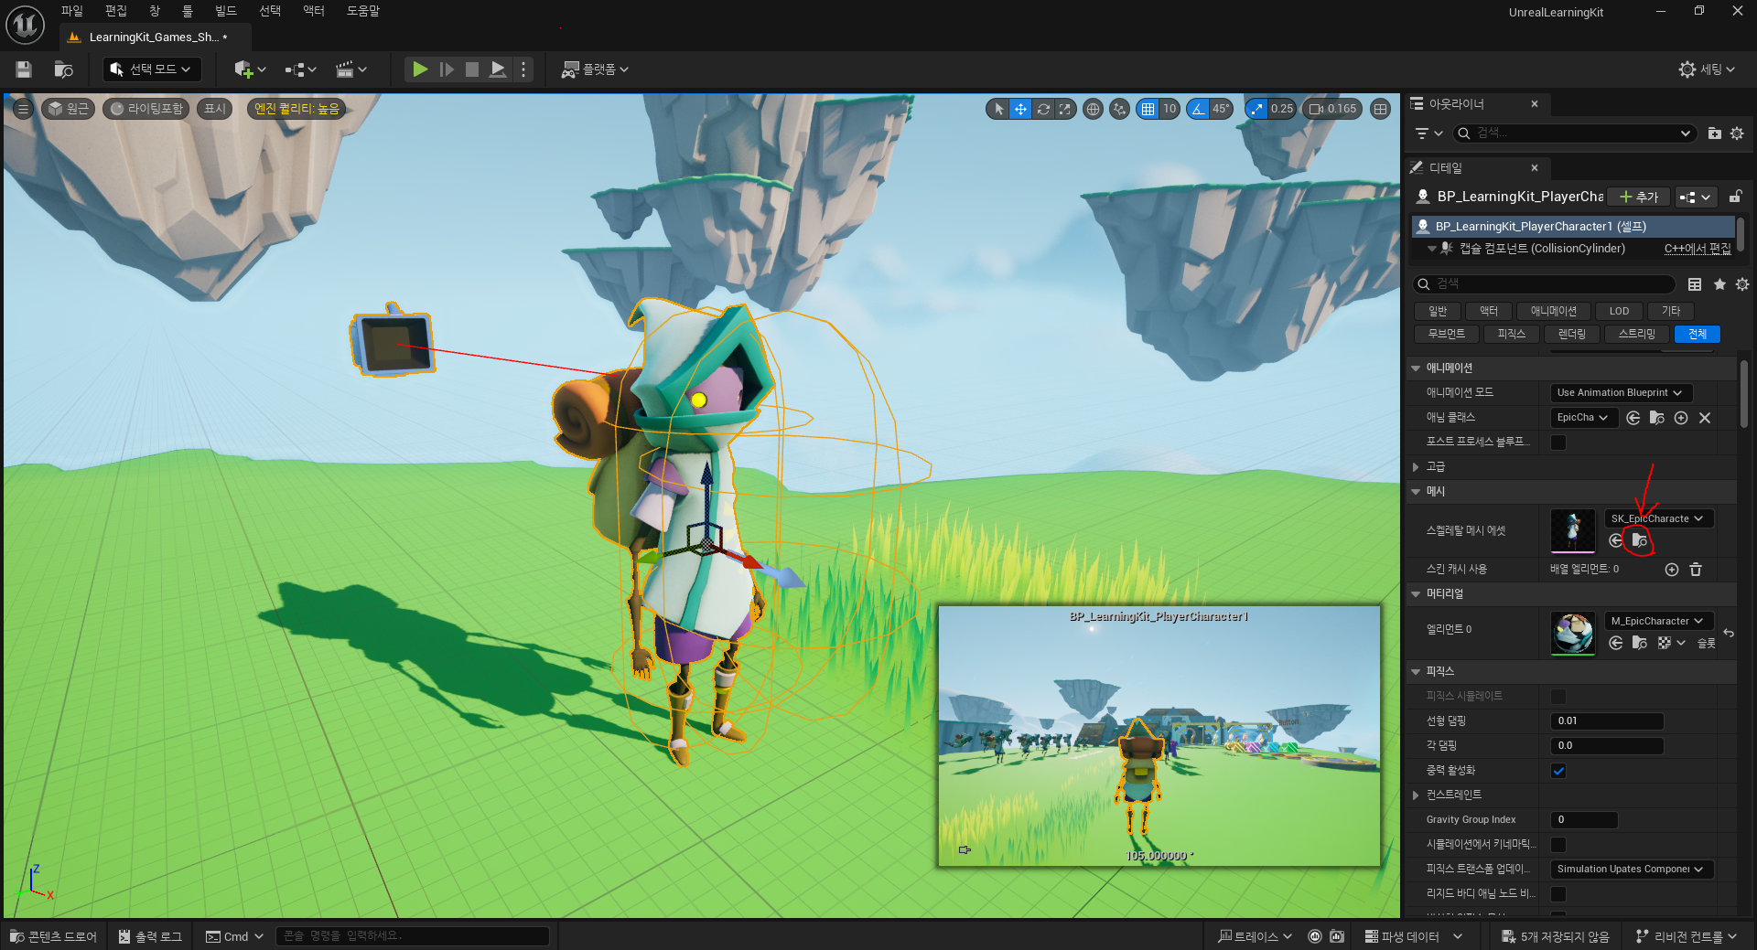
Task: Expand the 컨스트레인트 section
Action: click(1416, 795)
